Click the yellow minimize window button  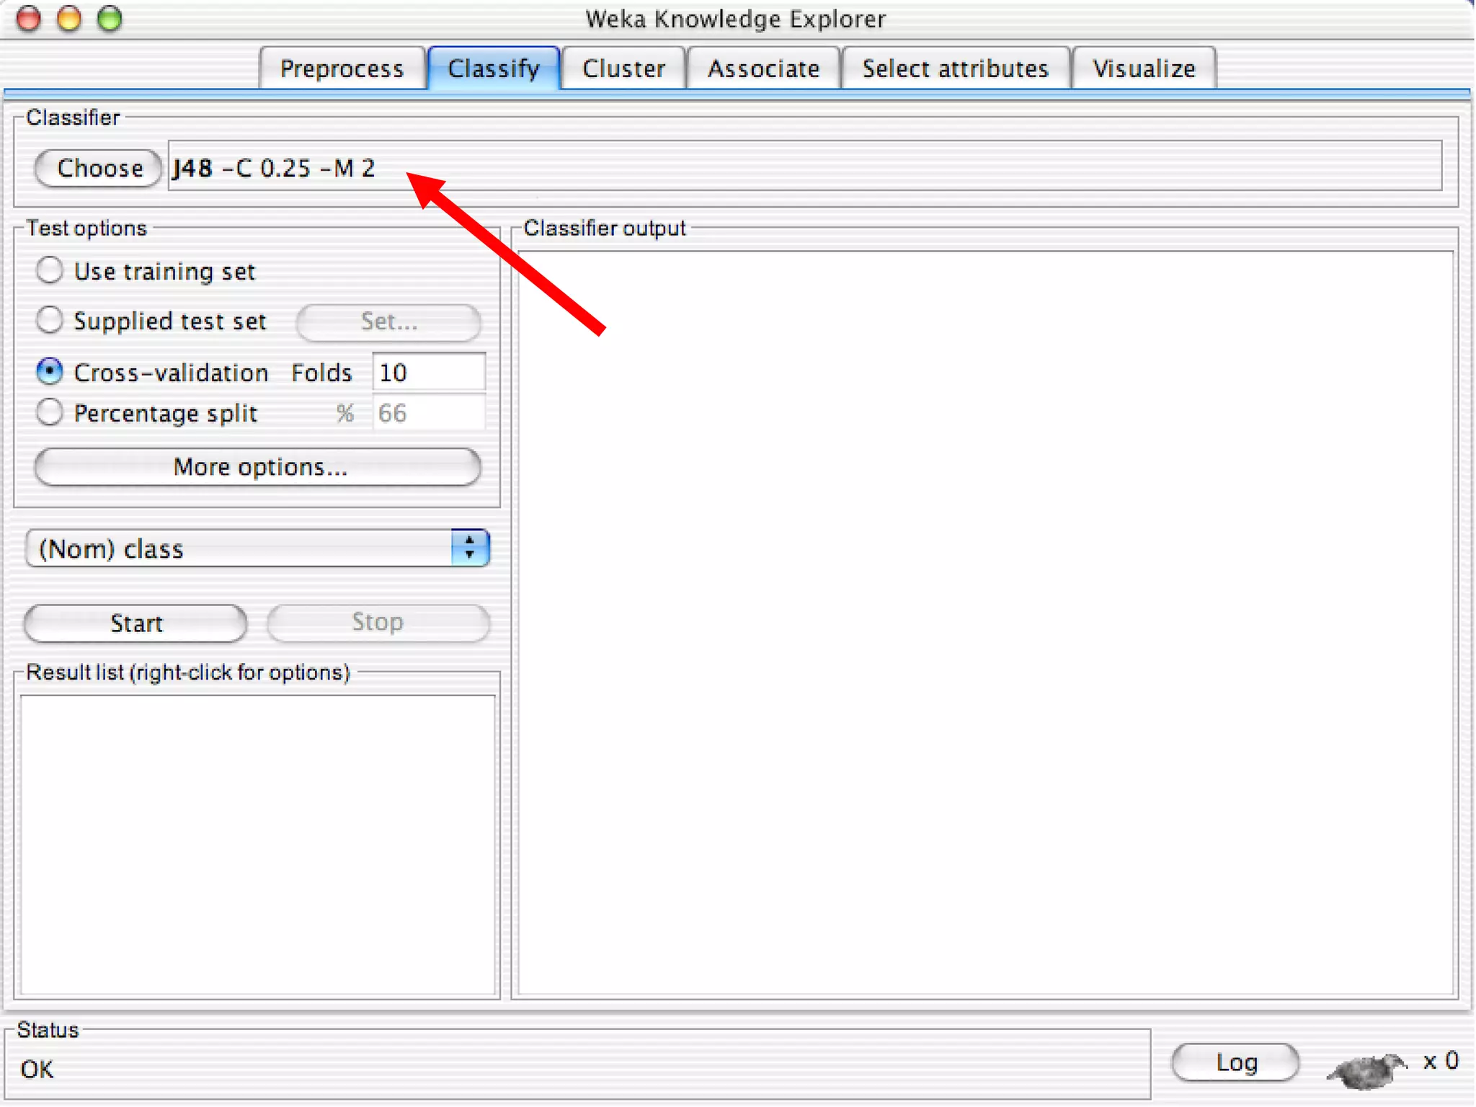[x=69, y=18]
